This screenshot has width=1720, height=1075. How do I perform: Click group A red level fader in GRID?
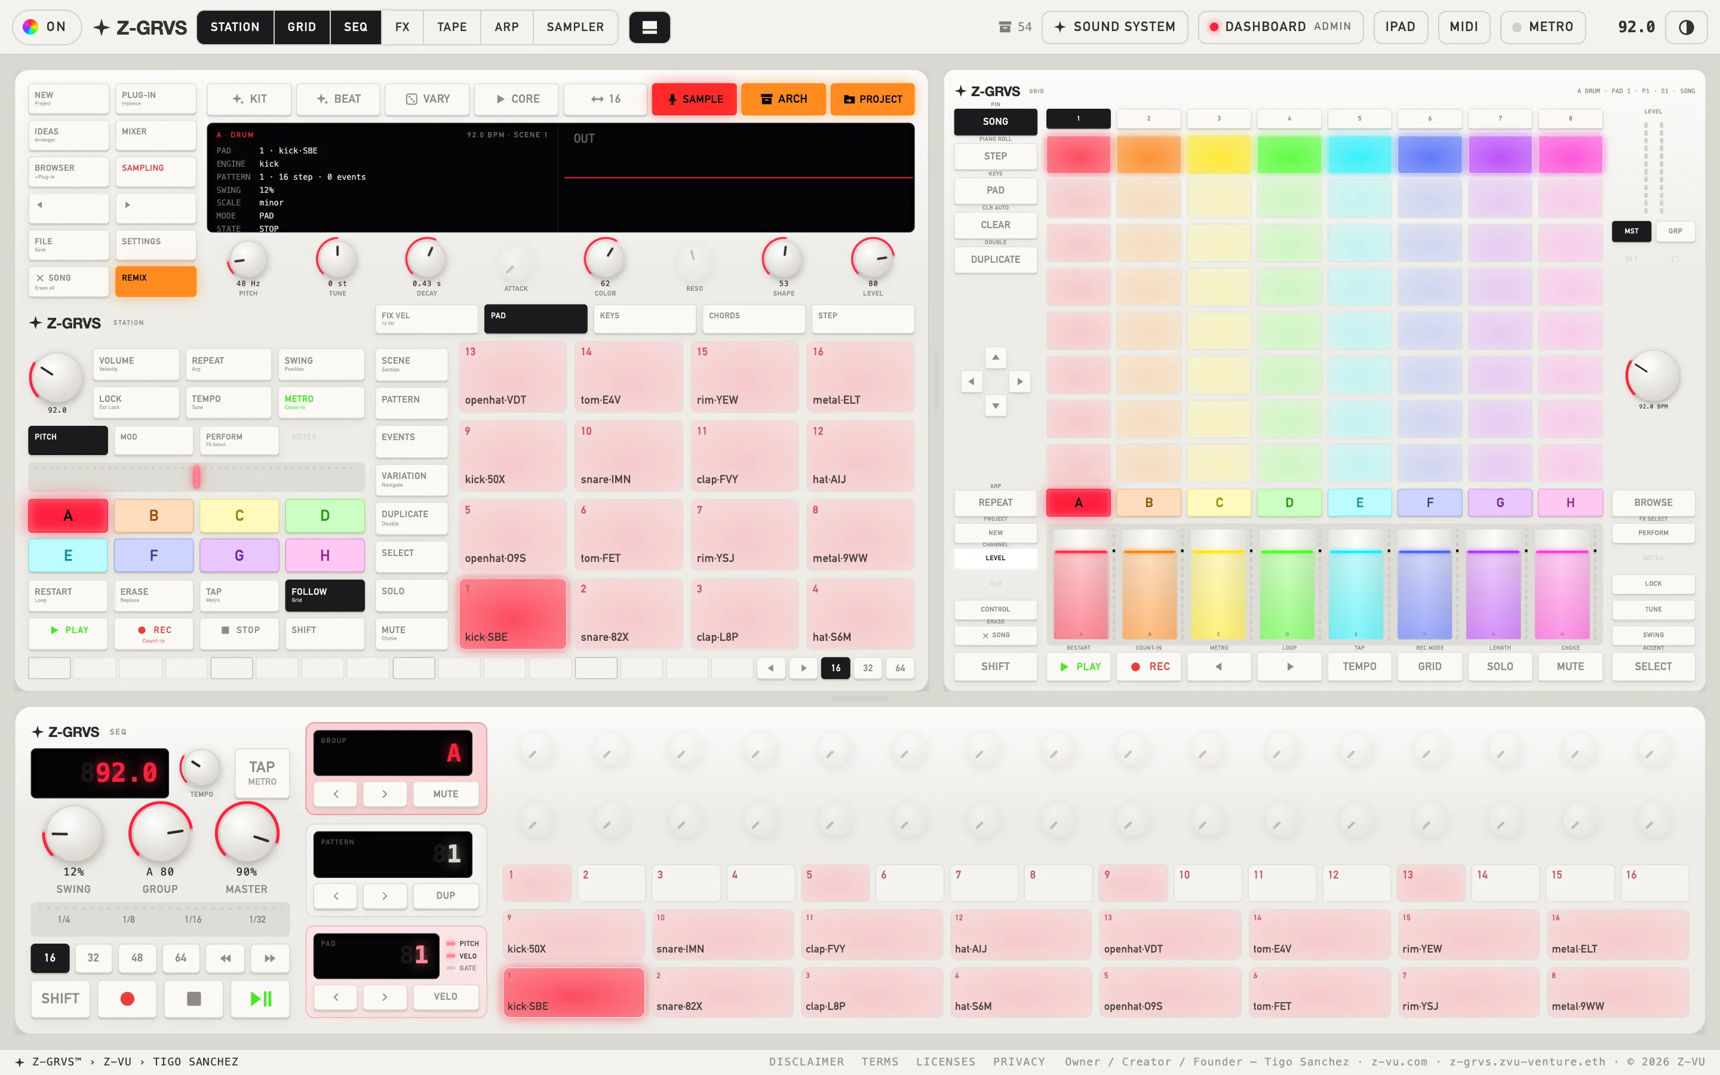pos(1080,585)
